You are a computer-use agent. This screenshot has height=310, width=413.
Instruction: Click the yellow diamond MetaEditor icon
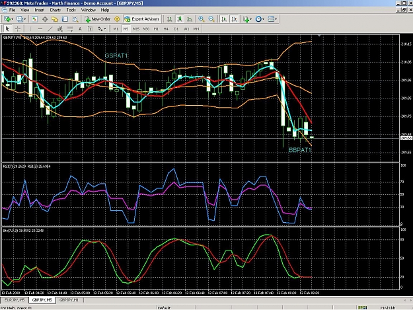coord(117,19)
